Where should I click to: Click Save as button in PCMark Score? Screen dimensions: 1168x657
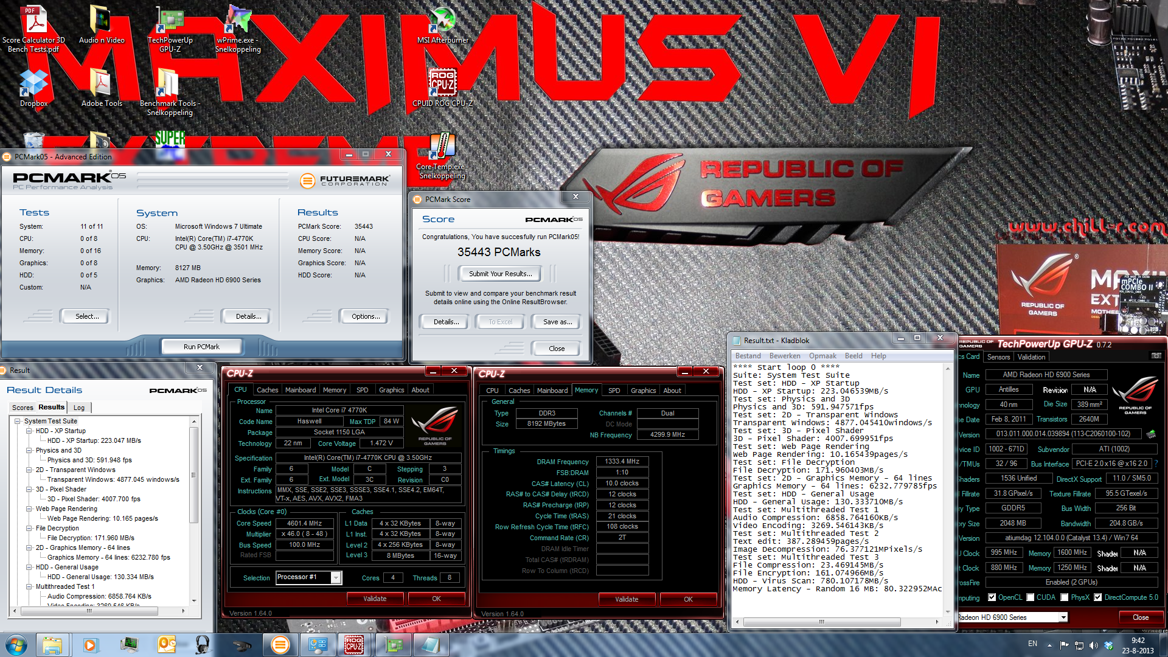coord(557,322)
